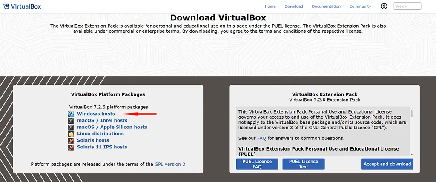Click the Linux distributions penguin icon
Image resolution: width=436 pixels, height=182 pixels.
tap(71, 134)
